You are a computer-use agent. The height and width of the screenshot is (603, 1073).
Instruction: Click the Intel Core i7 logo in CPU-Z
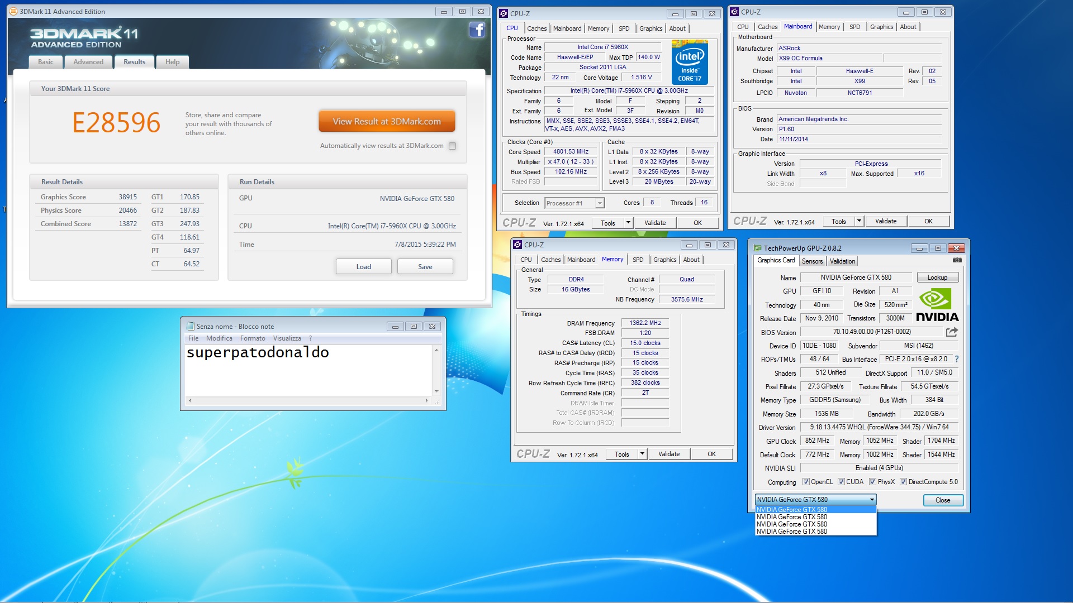[x=690, y=62]
